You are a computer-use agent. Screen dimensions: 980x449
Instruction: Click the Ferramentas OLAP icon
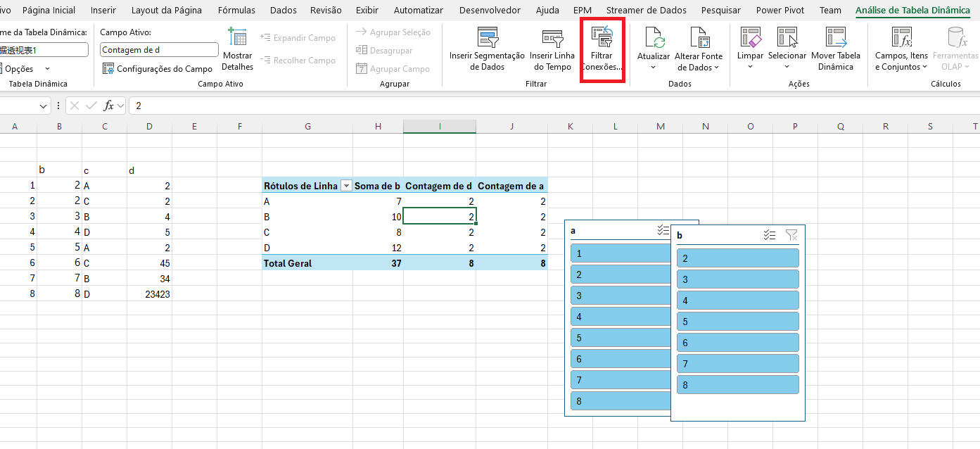[956, 37]
